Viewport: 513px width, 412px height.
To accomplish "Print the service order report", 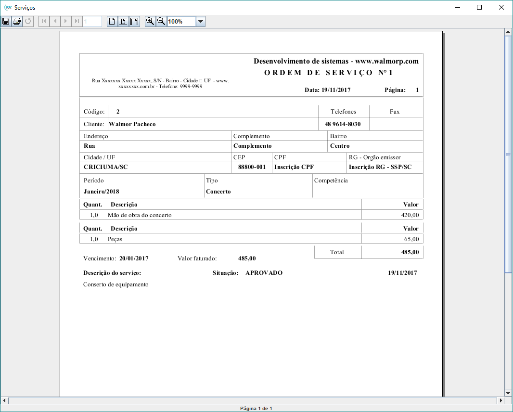I will [17, 21].
